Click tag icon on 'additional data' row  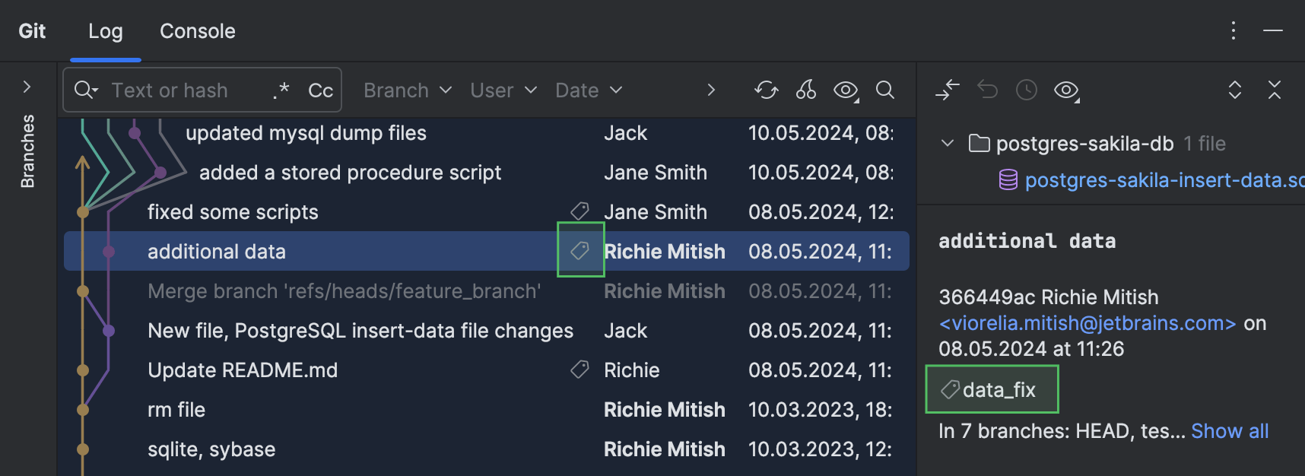tap(579, 250)
